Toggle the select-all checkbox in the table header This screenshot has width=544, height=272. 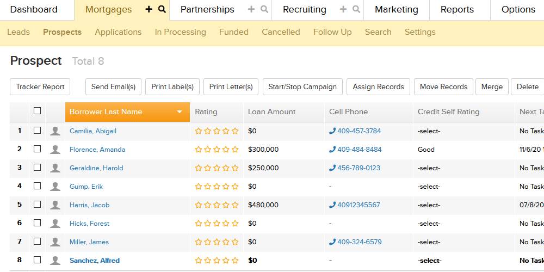pyautogui.click(x=37, y=110)
